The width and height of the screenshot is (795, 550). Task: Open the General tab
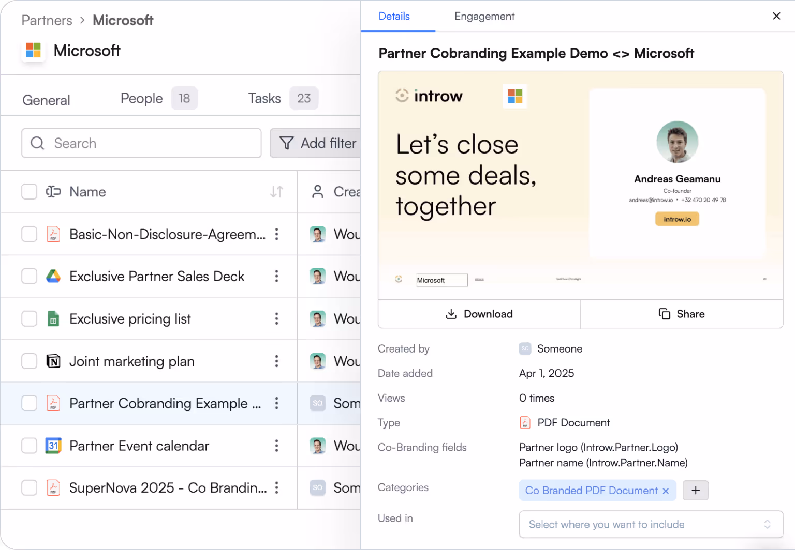coord(46,100)
